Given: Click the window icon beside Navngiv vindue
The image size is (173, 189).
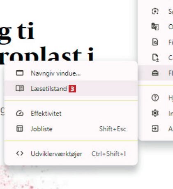Looking at the screenshot, I should (20, 73).
